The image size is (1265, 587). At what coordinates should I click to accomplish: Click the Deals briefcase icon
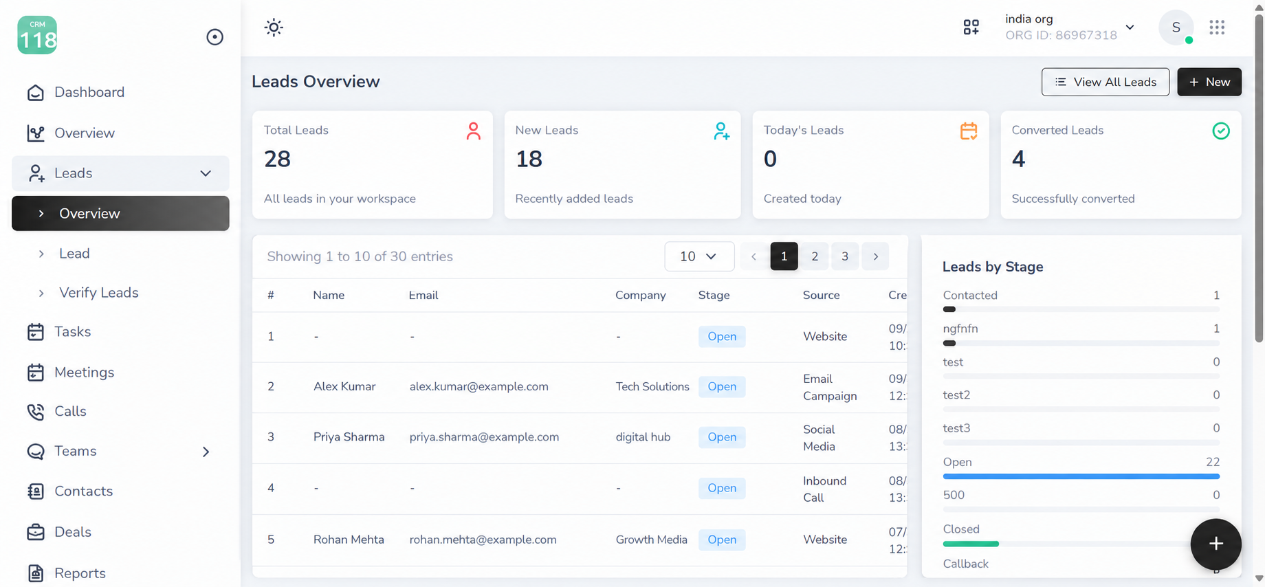[36, 532]
